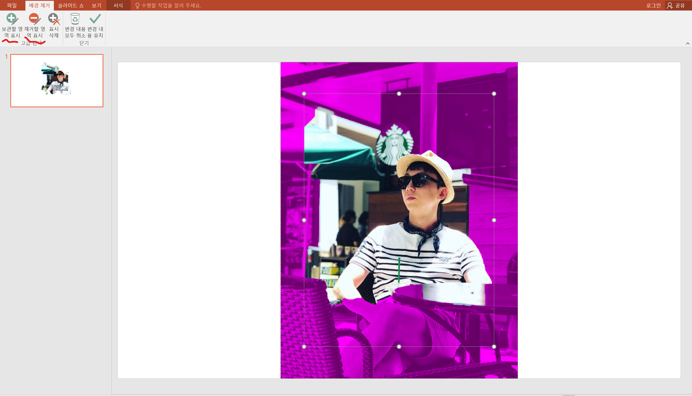Click the Delete Mark icon

click(x=54, y=25)
